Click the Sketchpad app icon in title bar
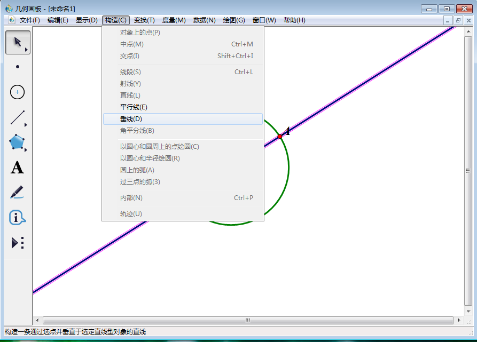Image resolution: width=477 pixels, height=342 pixels. click(x=9, y=9)
